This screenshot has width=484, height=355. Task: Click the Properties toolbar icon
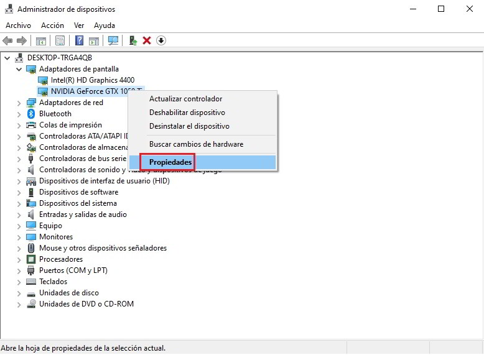[x=60, y=41]
